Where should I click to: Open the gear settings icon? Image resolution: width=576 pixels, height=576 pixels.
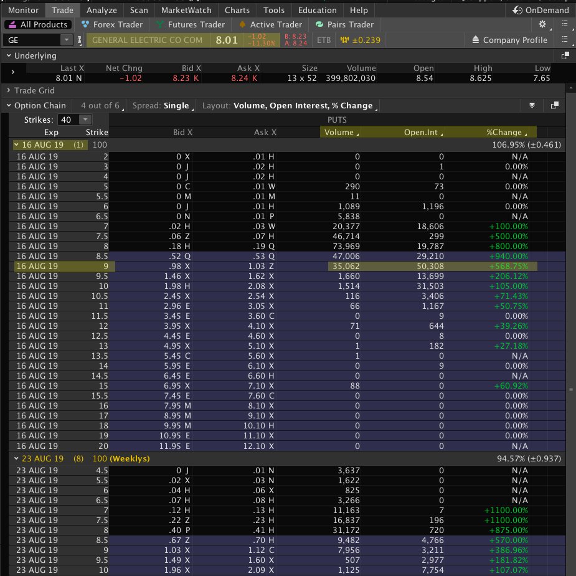tap(542, 24)
